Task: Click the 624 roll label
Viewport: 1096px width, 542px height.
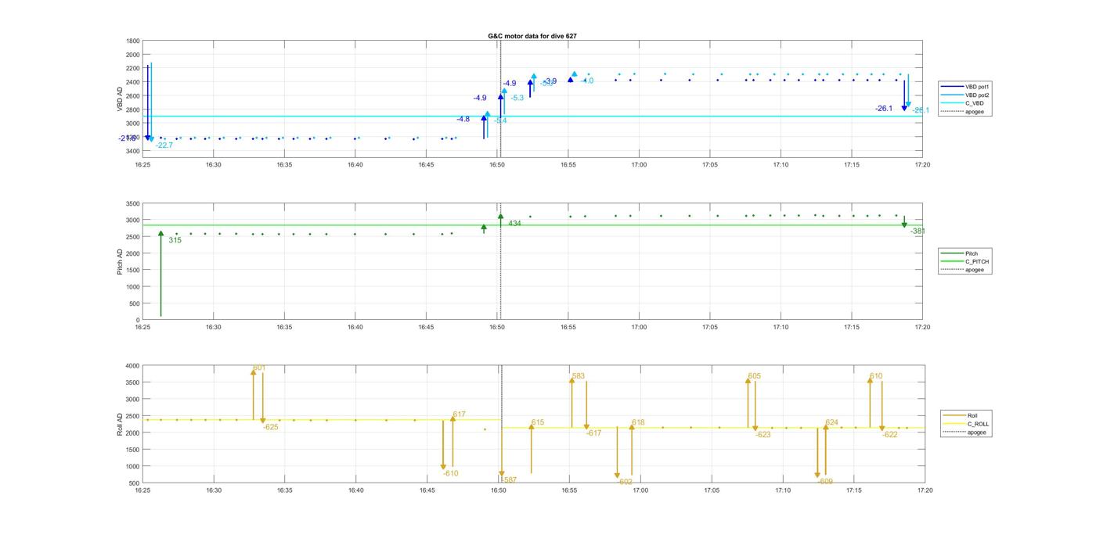Action: click(831, 422)
